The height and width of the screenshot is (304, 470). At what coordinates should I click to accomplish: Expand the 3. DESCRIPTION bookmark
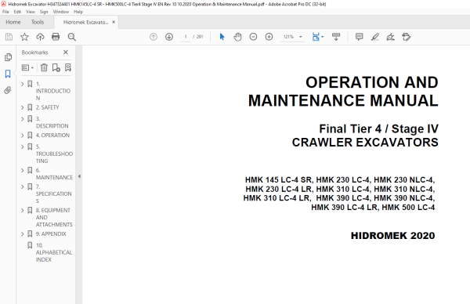tap(23, 119)
